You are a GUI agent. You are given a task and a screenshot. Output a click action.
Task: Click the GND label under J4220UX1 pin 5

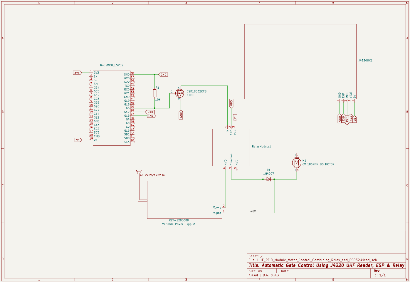pyautogui.click(x=340, y=119)
